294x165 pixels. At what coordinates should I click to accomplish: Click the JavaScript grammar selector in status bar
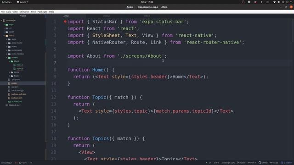[x=228, y=163]
